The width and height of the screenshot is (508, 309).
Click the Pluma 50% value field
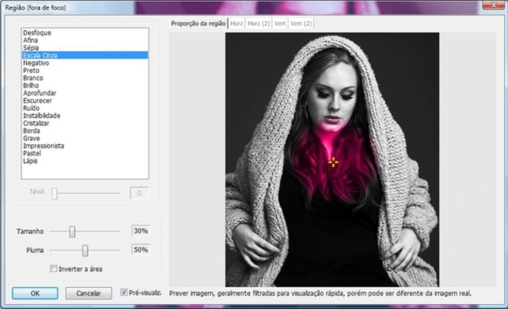[x=140, y=250]
